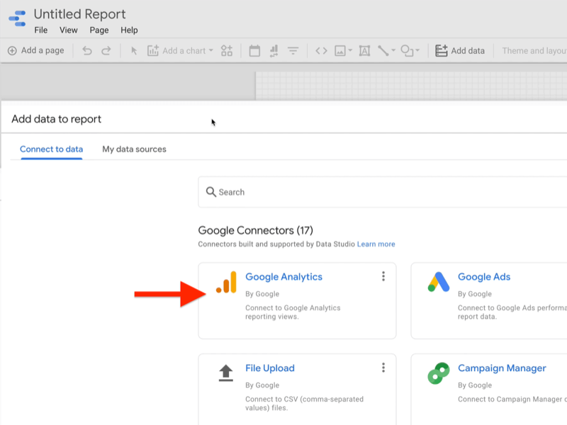The height and width of the screenshot is (425, 567).
Task: Click the Add data button
Action: (x=459, y=50)
